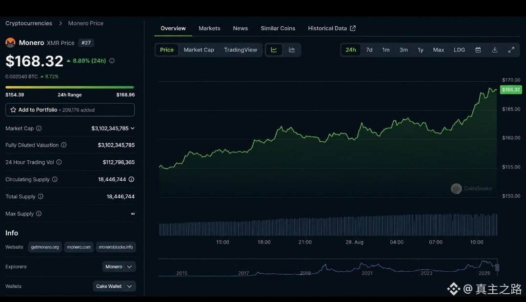Click the info icon next to 8.89% (24h)
This screenshot has height=302, width=526.
[112, 60]
